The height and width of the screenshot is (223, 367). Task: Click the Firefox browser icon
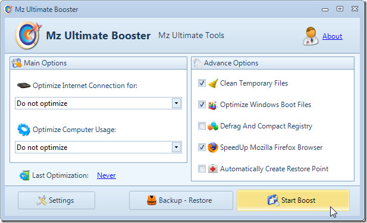213,147
